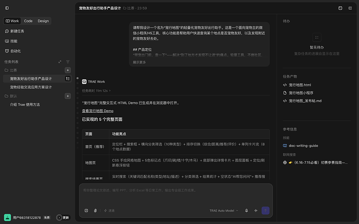Open the 宠行地图_发布帖.md artifact
Image resolution: width=359 pixels, height=224 pixels.
pyautogui.click(x=305, y=101)
